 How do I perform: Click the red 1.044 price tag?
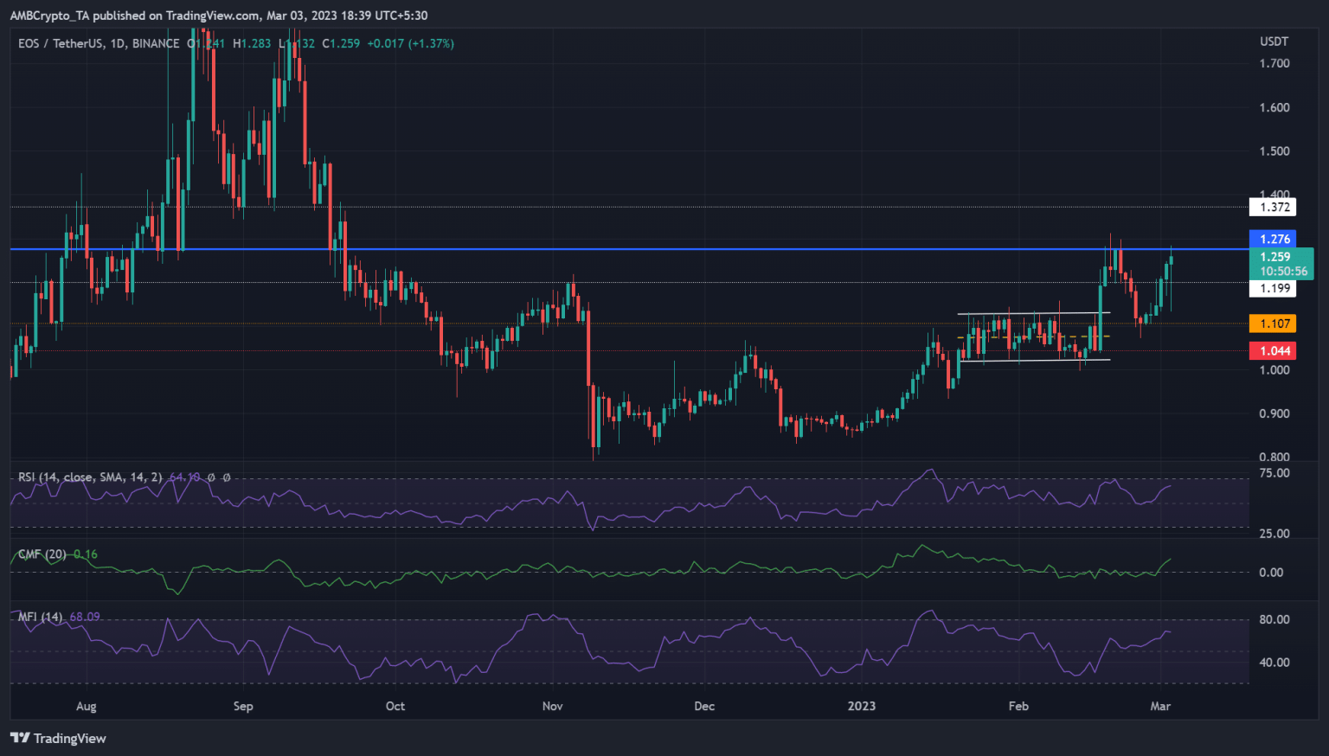click(x=1274, y=350)
